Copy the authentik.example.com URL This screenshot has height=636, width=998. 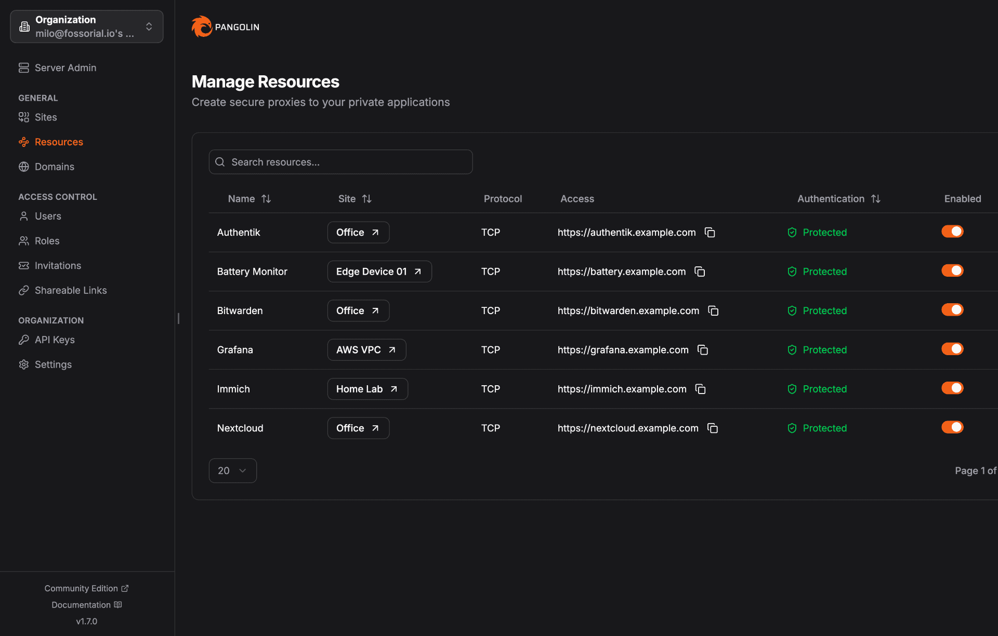tap(710, 233)
